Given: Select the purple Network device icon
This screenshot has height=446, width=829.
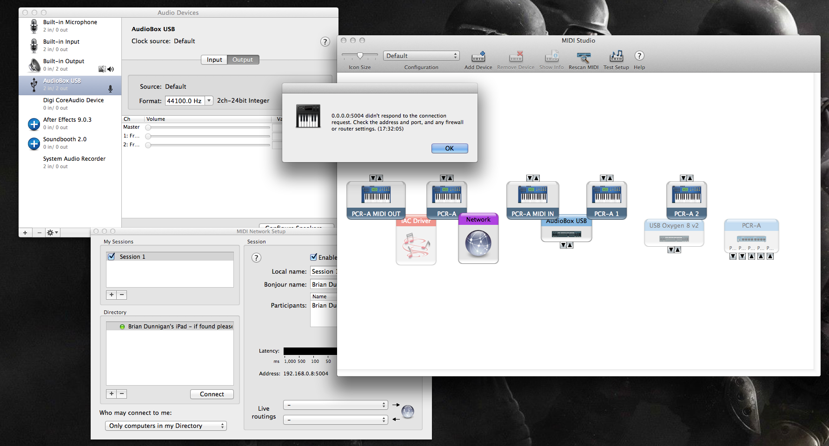Looking at the screenshot, I should (x=478, y=239).
